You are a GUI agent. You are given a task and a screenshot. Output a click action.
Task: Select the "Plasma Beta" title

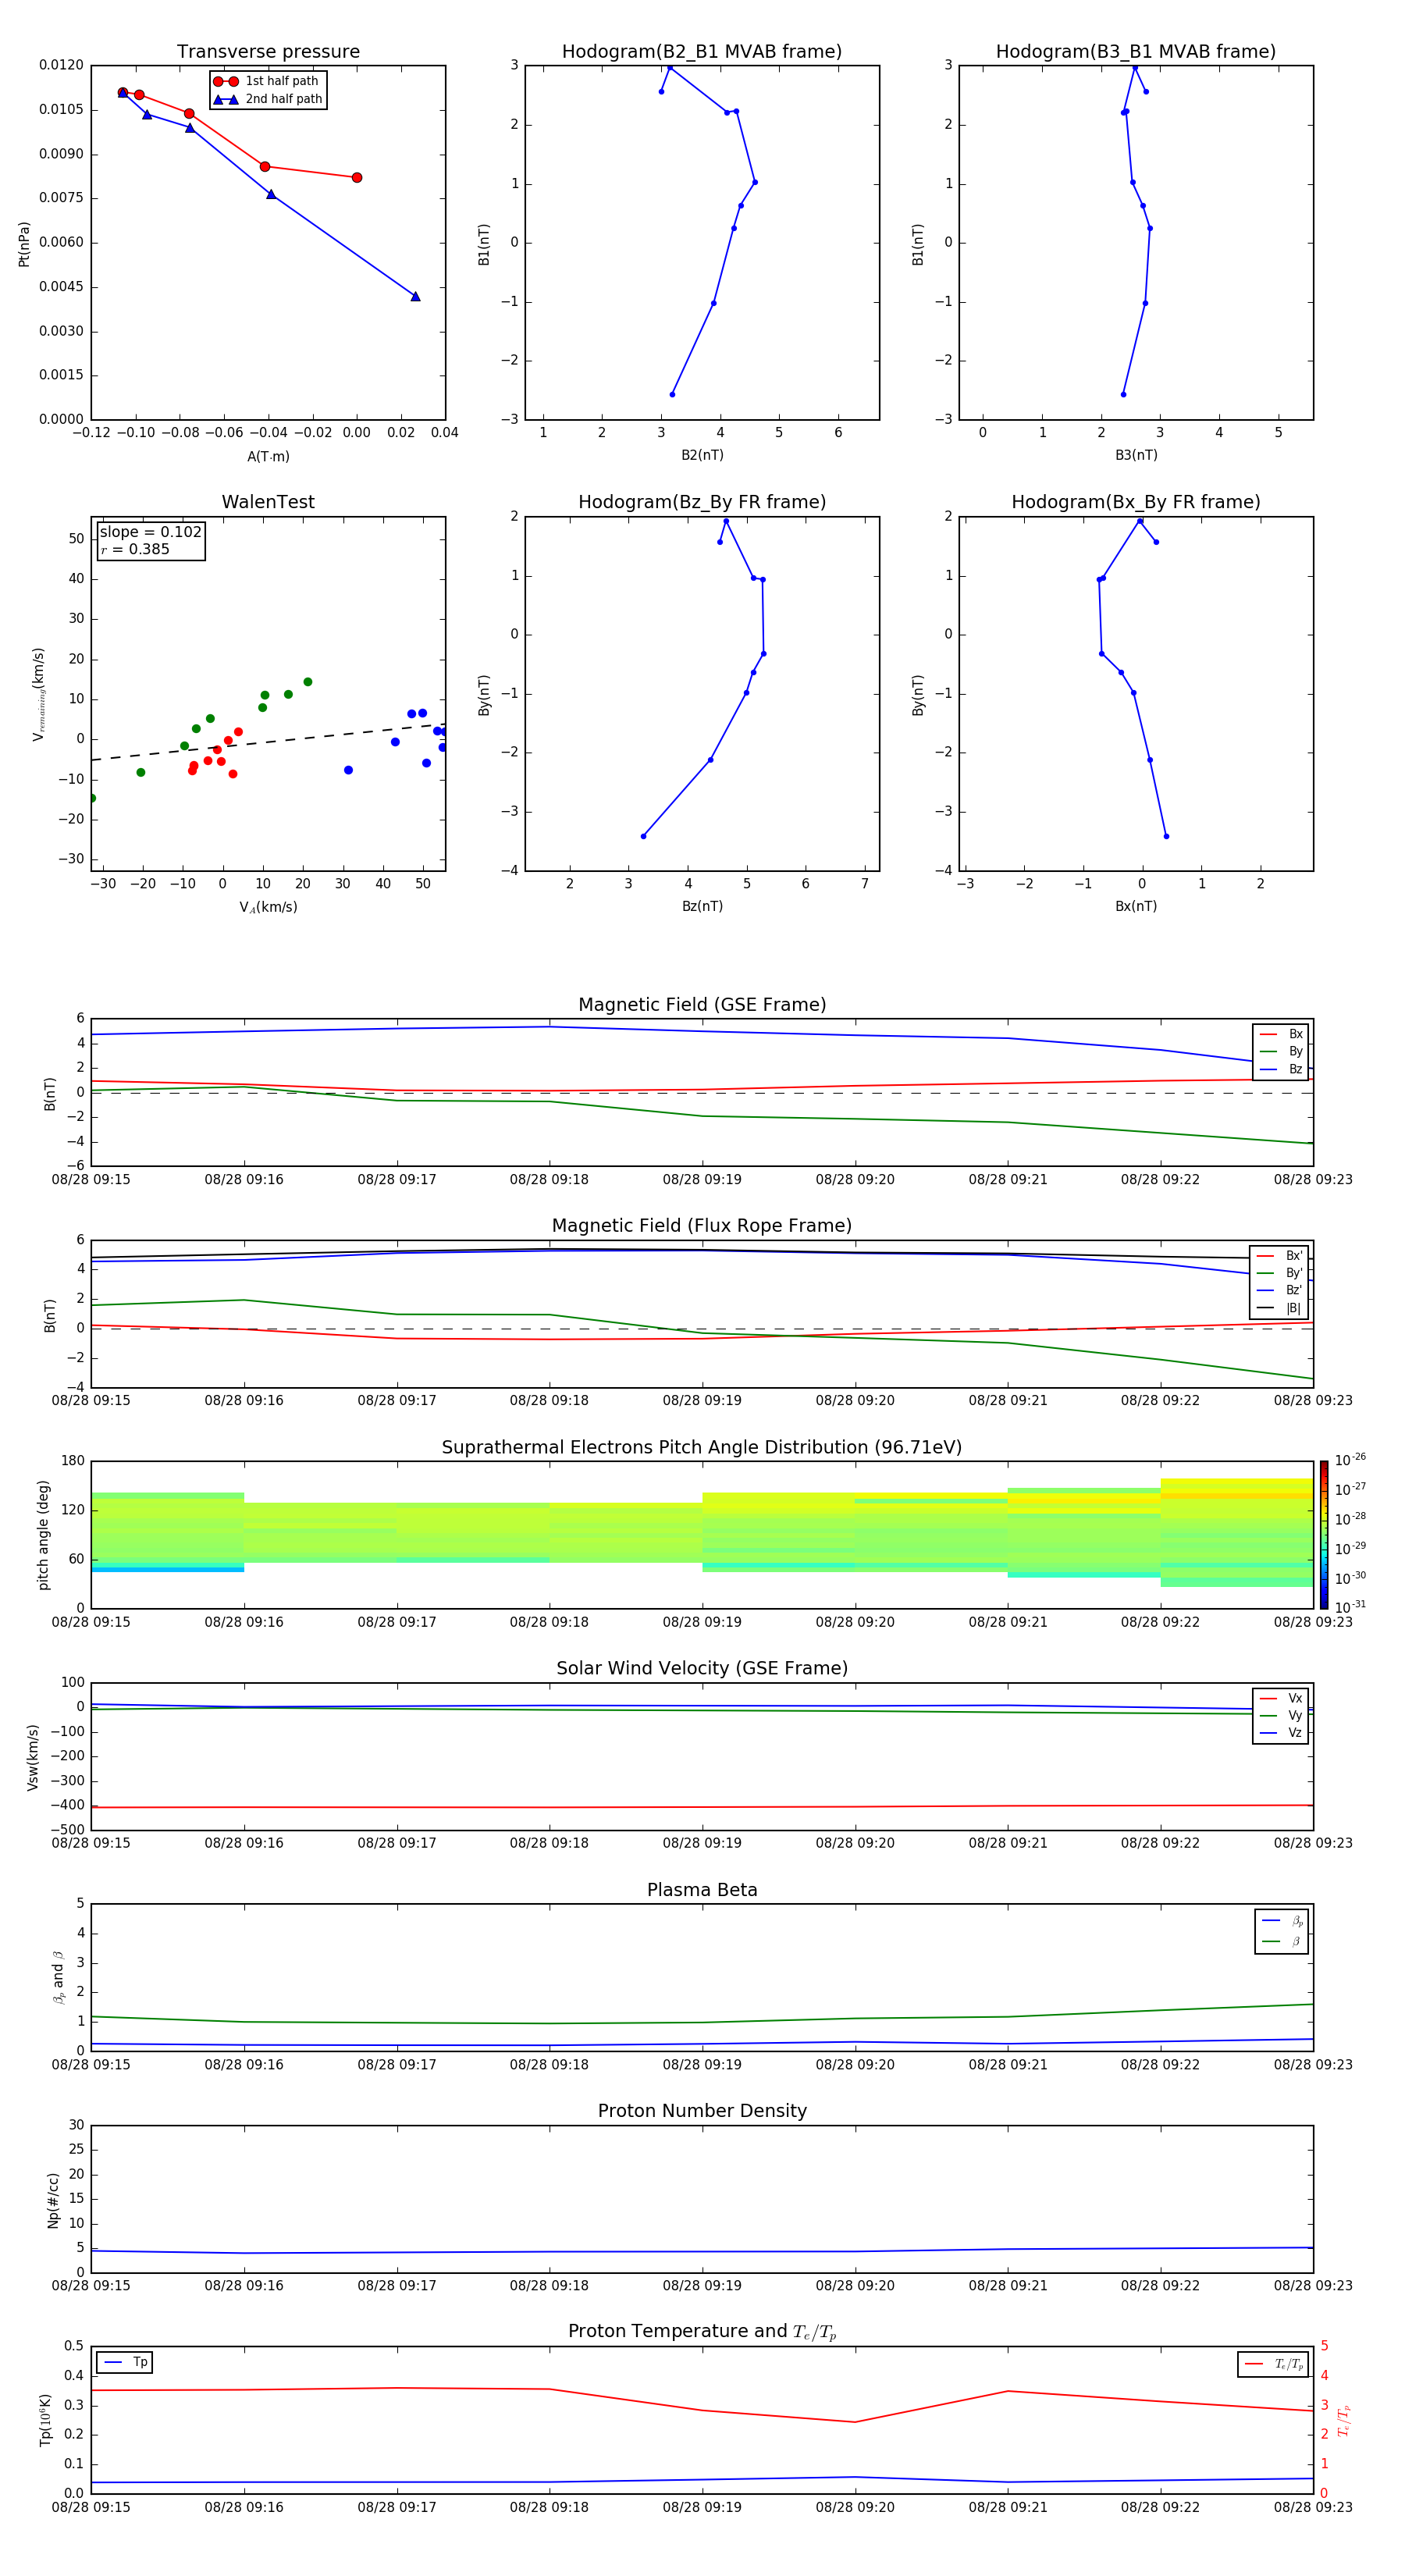pos(702,1891)
